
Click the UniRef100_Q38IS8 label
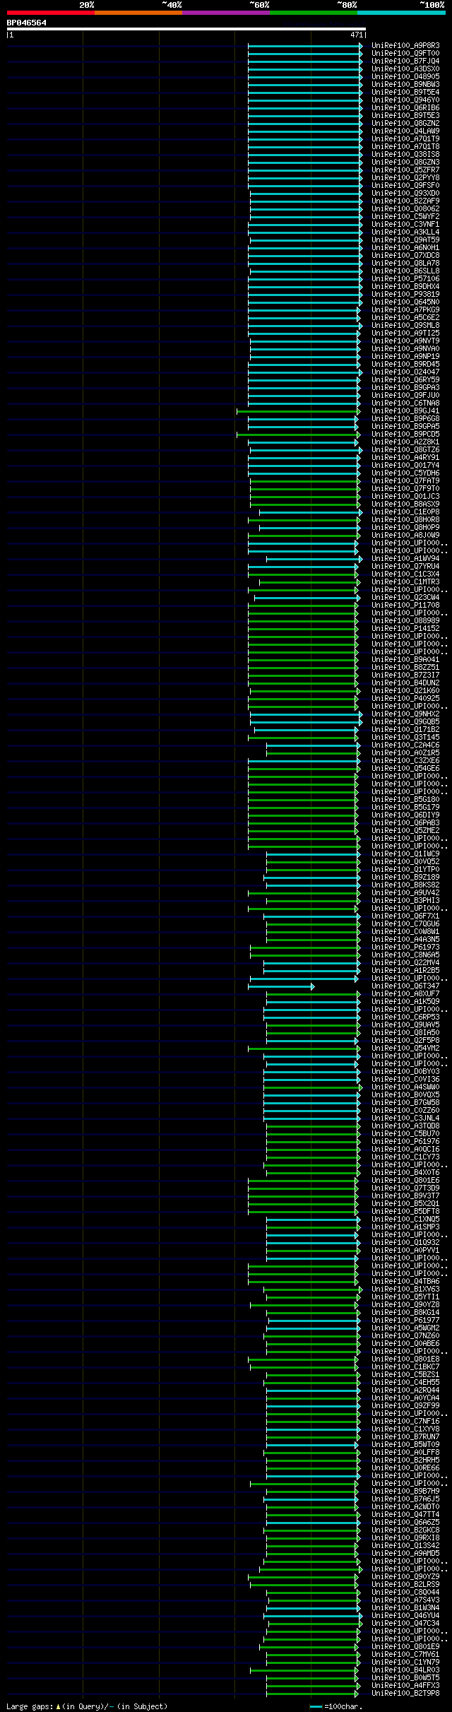tap(405, 155)
